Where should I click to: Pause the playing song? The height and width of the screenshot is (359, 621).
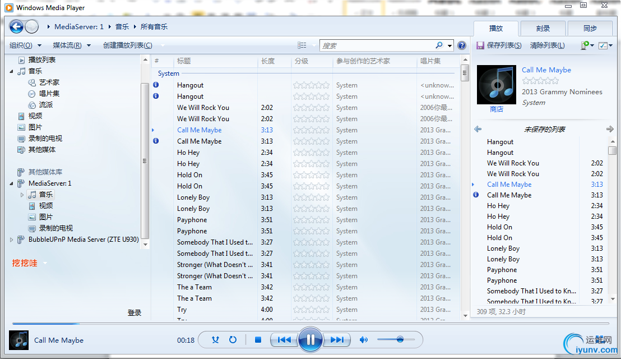[x=310, y=339]
